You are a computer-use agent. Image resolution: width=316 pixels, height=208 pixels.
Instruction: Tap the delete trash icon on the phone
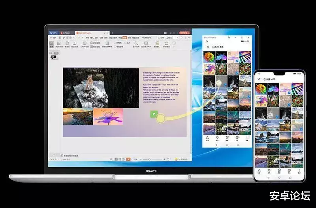point(279,171)
